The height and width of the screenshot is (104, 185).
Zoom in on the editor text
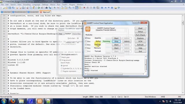point(54,8)
